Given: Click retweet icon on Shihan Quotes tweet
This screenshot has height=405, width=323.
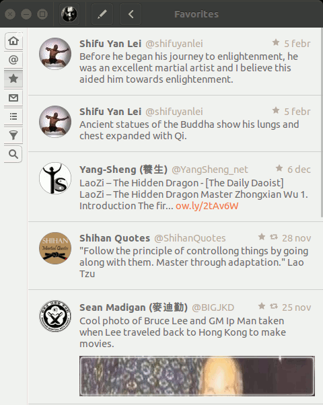Looking at the screenshot, I should pyautogui.click(x=274, y=237).
